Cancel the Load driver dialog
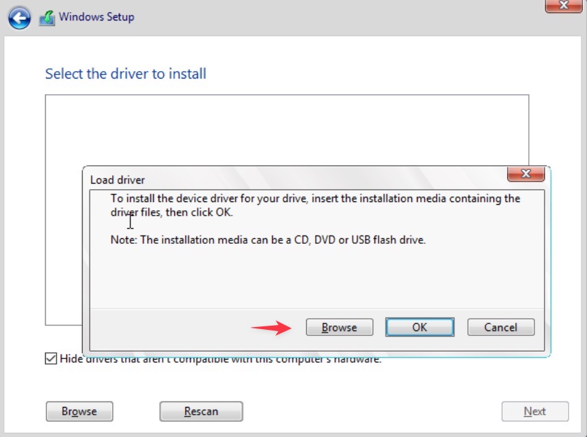This screenshot has height=437, width=587. tap(500, 327)
